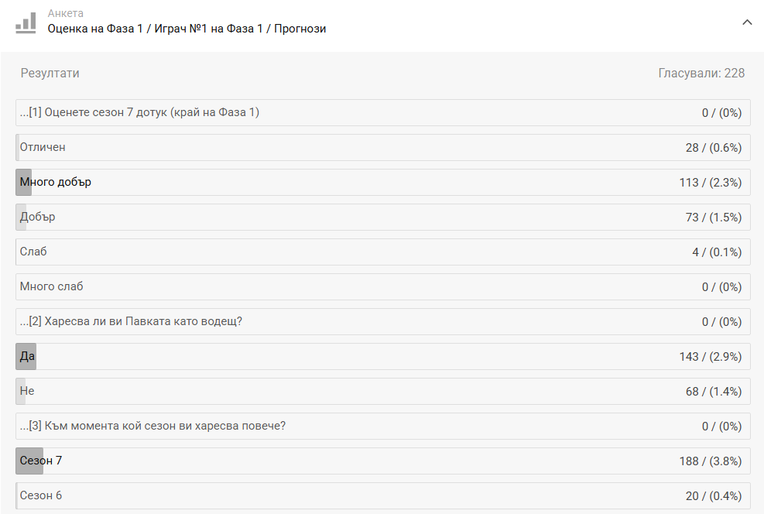Select the 'Отличен' rating option
This screenshot has width=764, height=514.
(382, 147)
